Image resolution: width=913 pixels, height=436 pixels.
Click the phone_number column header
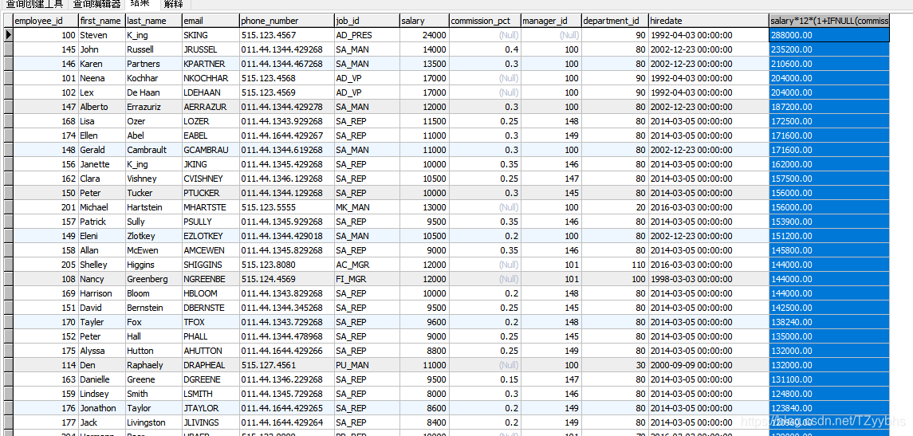click(286, 21)
